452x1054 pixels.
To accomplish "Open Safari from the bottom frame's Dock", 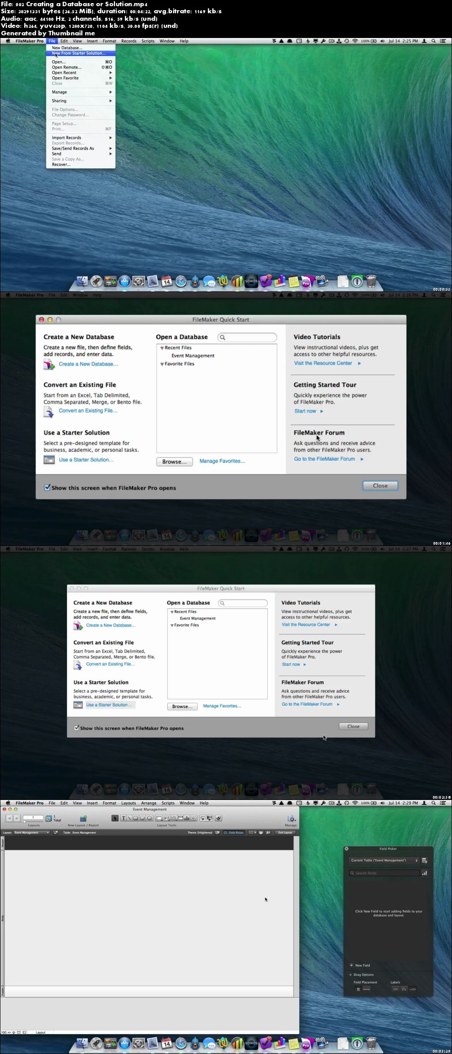I will point(181,1043).
